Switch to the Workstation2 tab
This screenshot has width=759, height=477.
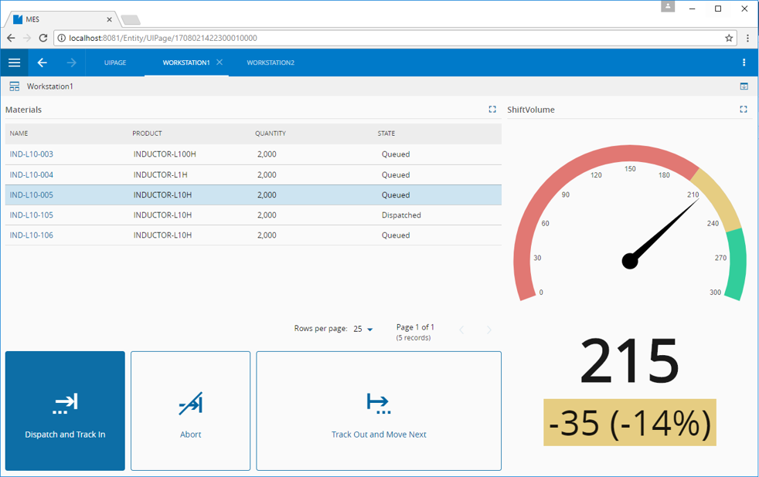click(x=271, y=63)
